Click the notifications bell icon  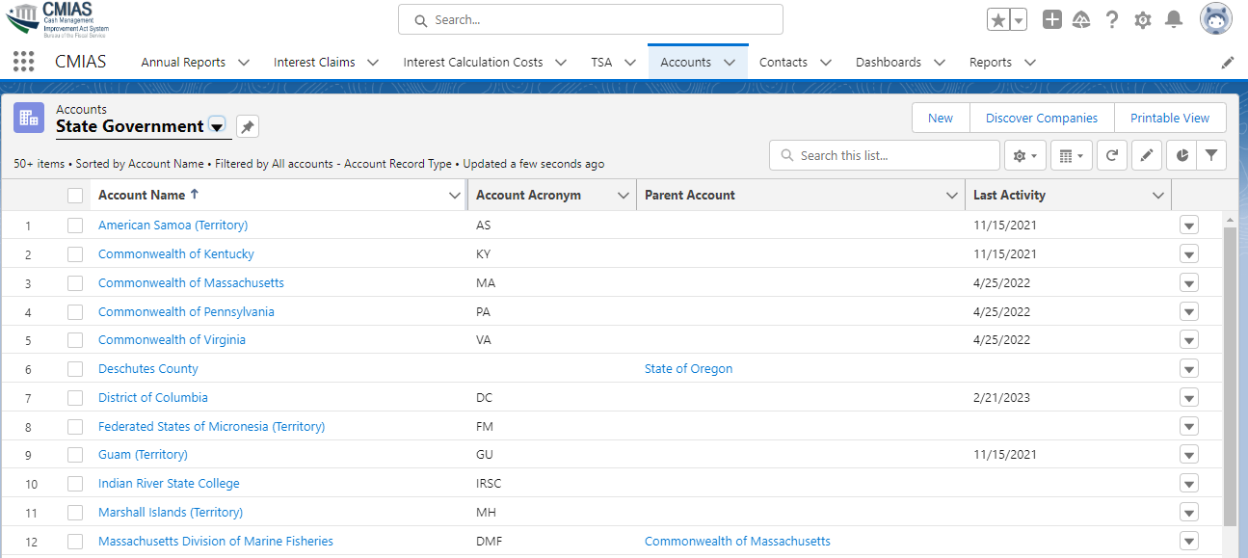click(x=1173, y=19)
